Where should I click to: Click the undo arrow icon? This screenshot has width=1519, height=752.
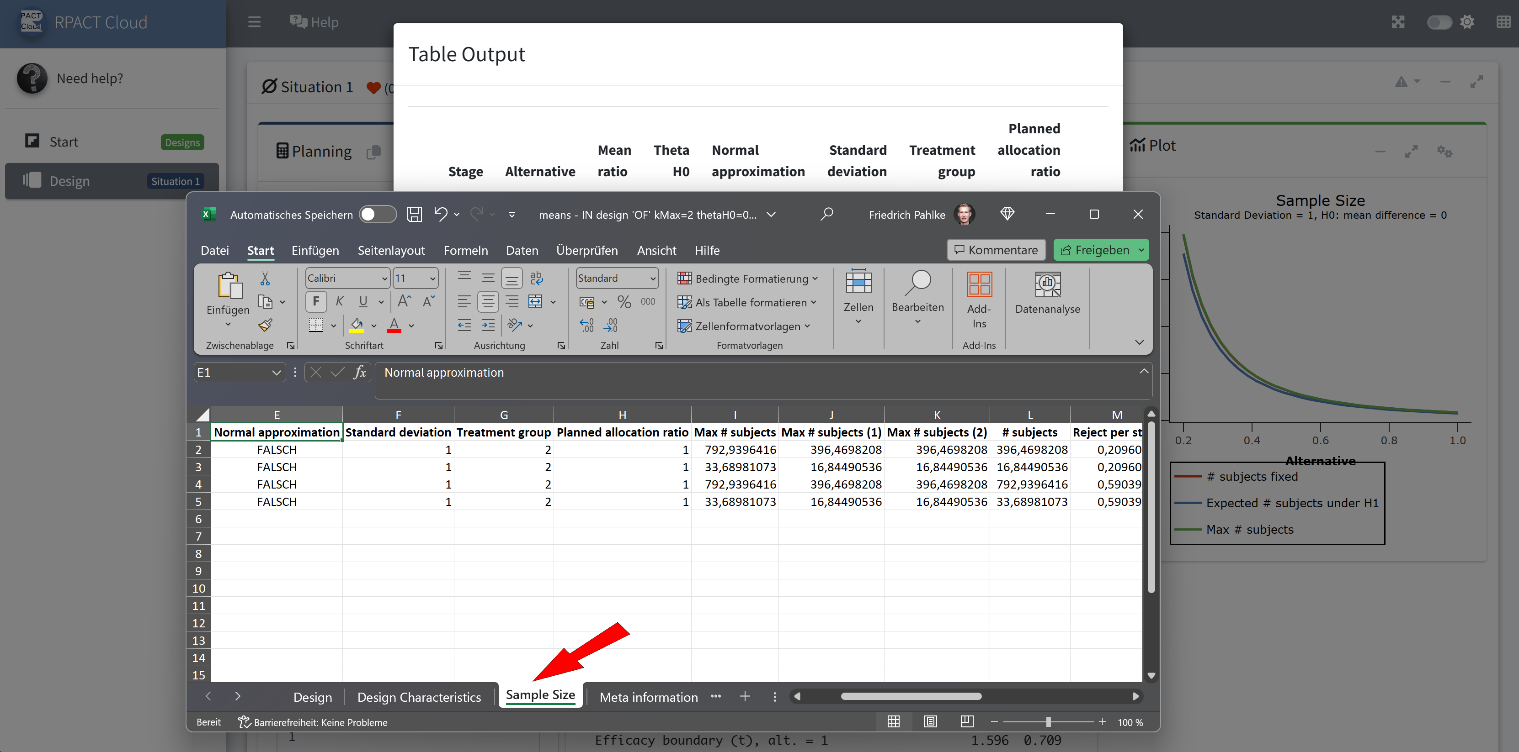[441, 214]
